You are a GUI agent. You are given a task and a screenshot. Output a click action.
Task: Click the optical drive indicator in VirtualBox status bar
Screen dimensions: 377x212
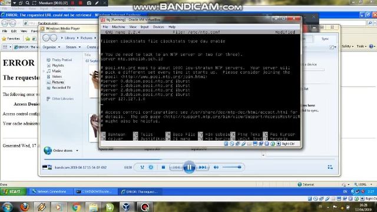point(232,144)
